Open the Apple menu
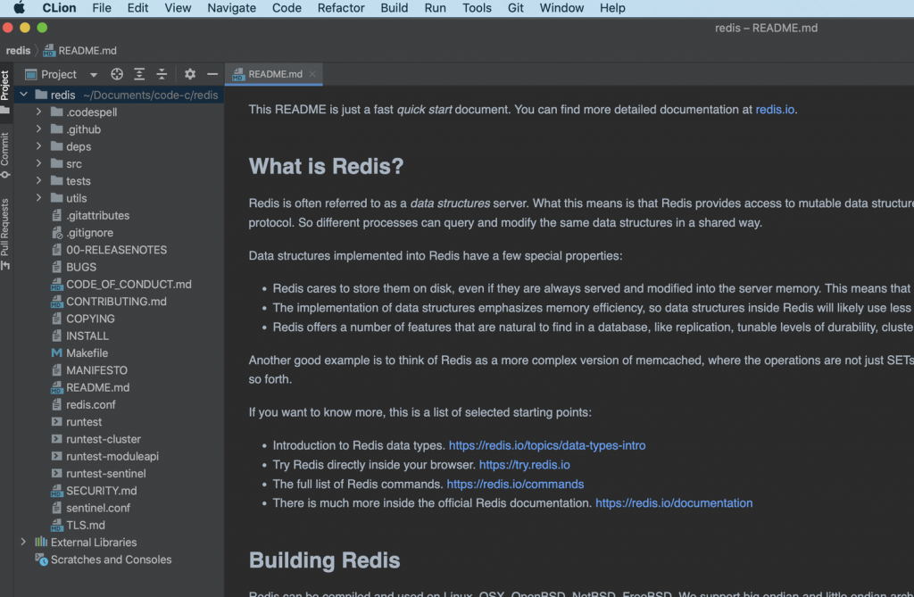 (19, 8)
